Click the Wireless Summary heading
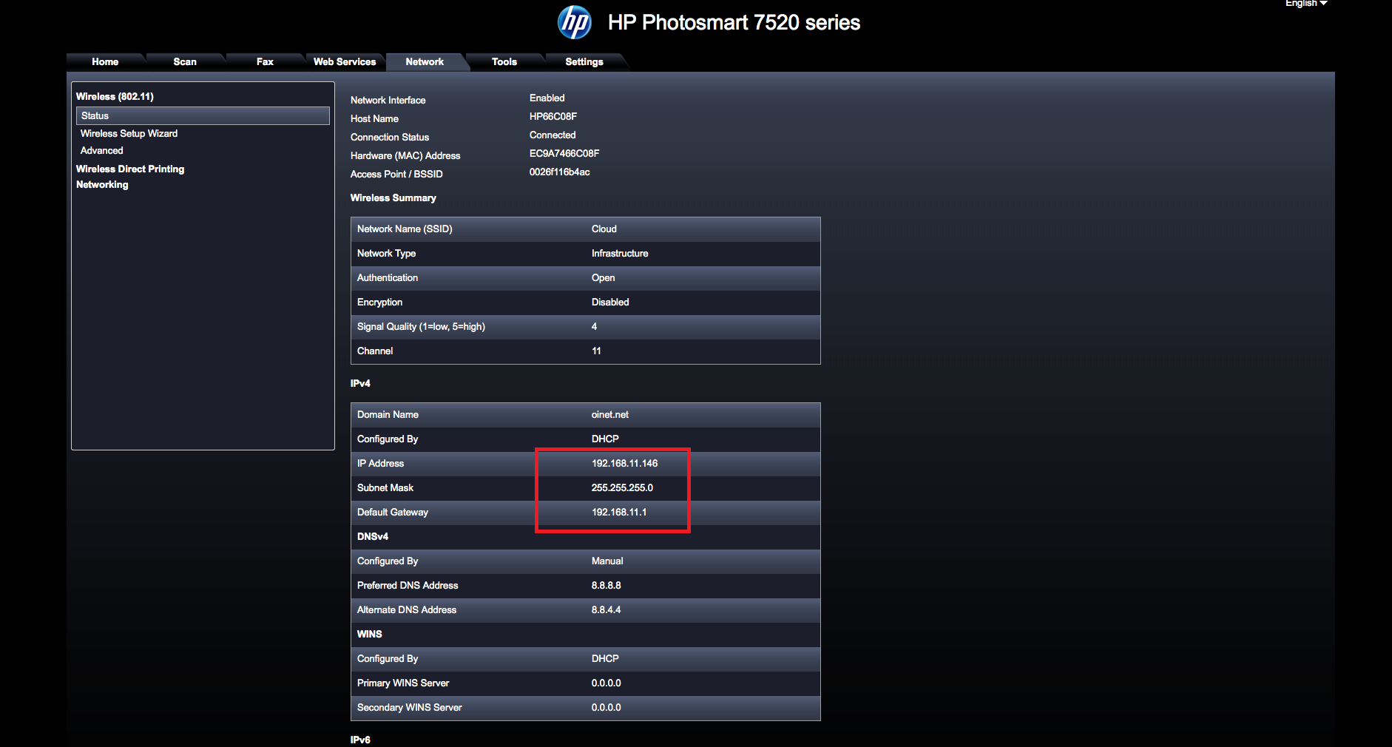Image resolution: width=1392 pixels, height=747 pixels. (393, 198)
